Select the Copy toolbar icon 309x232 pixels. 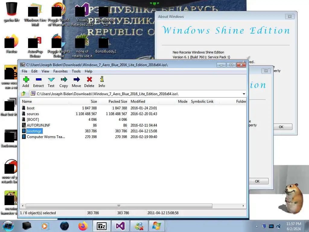[64, 82]
